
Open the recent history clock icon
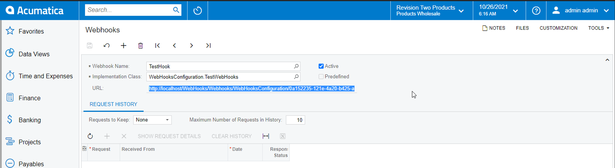198,11
